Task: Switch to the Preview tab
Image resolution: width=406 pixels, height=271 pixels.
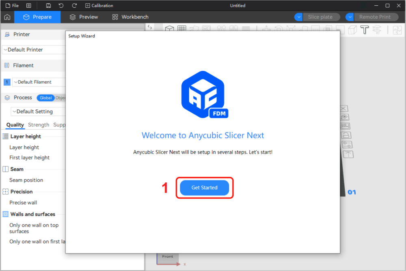Action: click(84, 17)
